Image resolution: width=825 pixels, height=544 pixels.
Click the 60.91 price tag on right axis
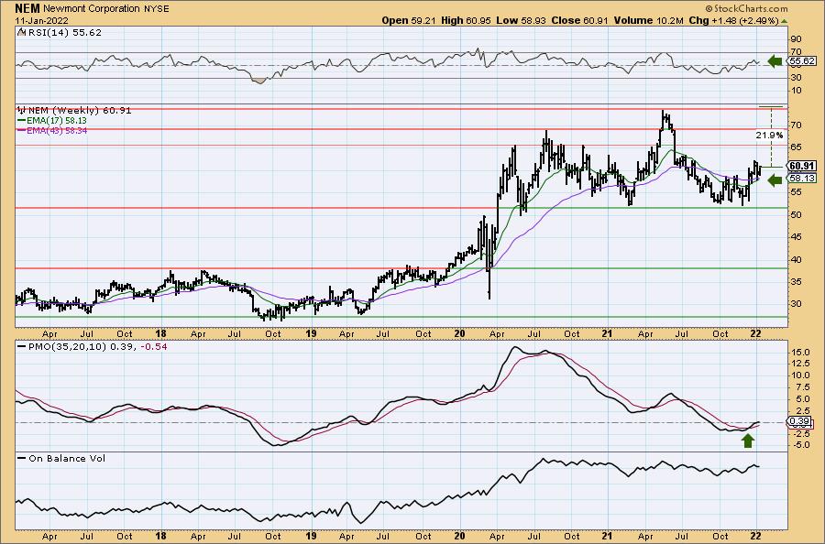(x=802, y=166)
